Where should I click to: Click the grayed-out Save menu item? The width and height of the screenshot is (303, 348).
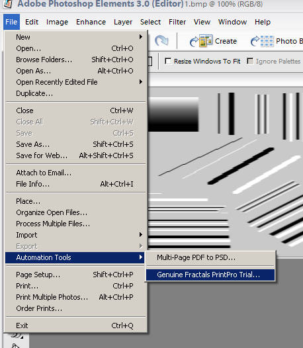coord(75,133)
